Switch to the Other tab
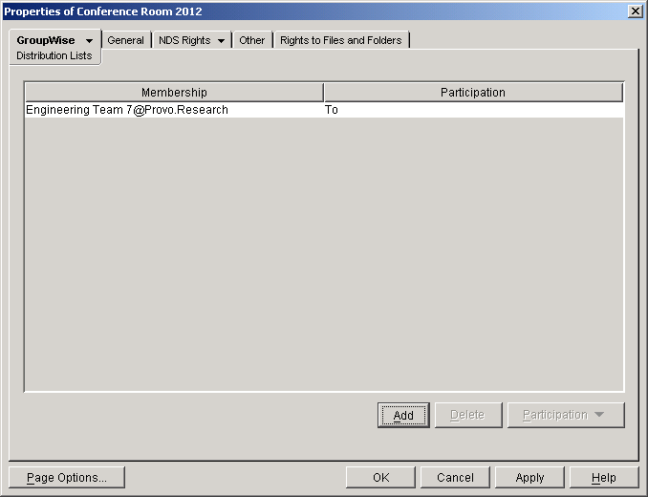Viewport: 648px width, 497px height. [x=251, y=40]
